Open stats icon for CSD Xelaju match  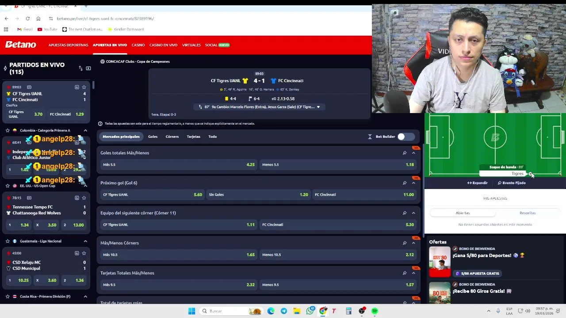tap(77, 253)
